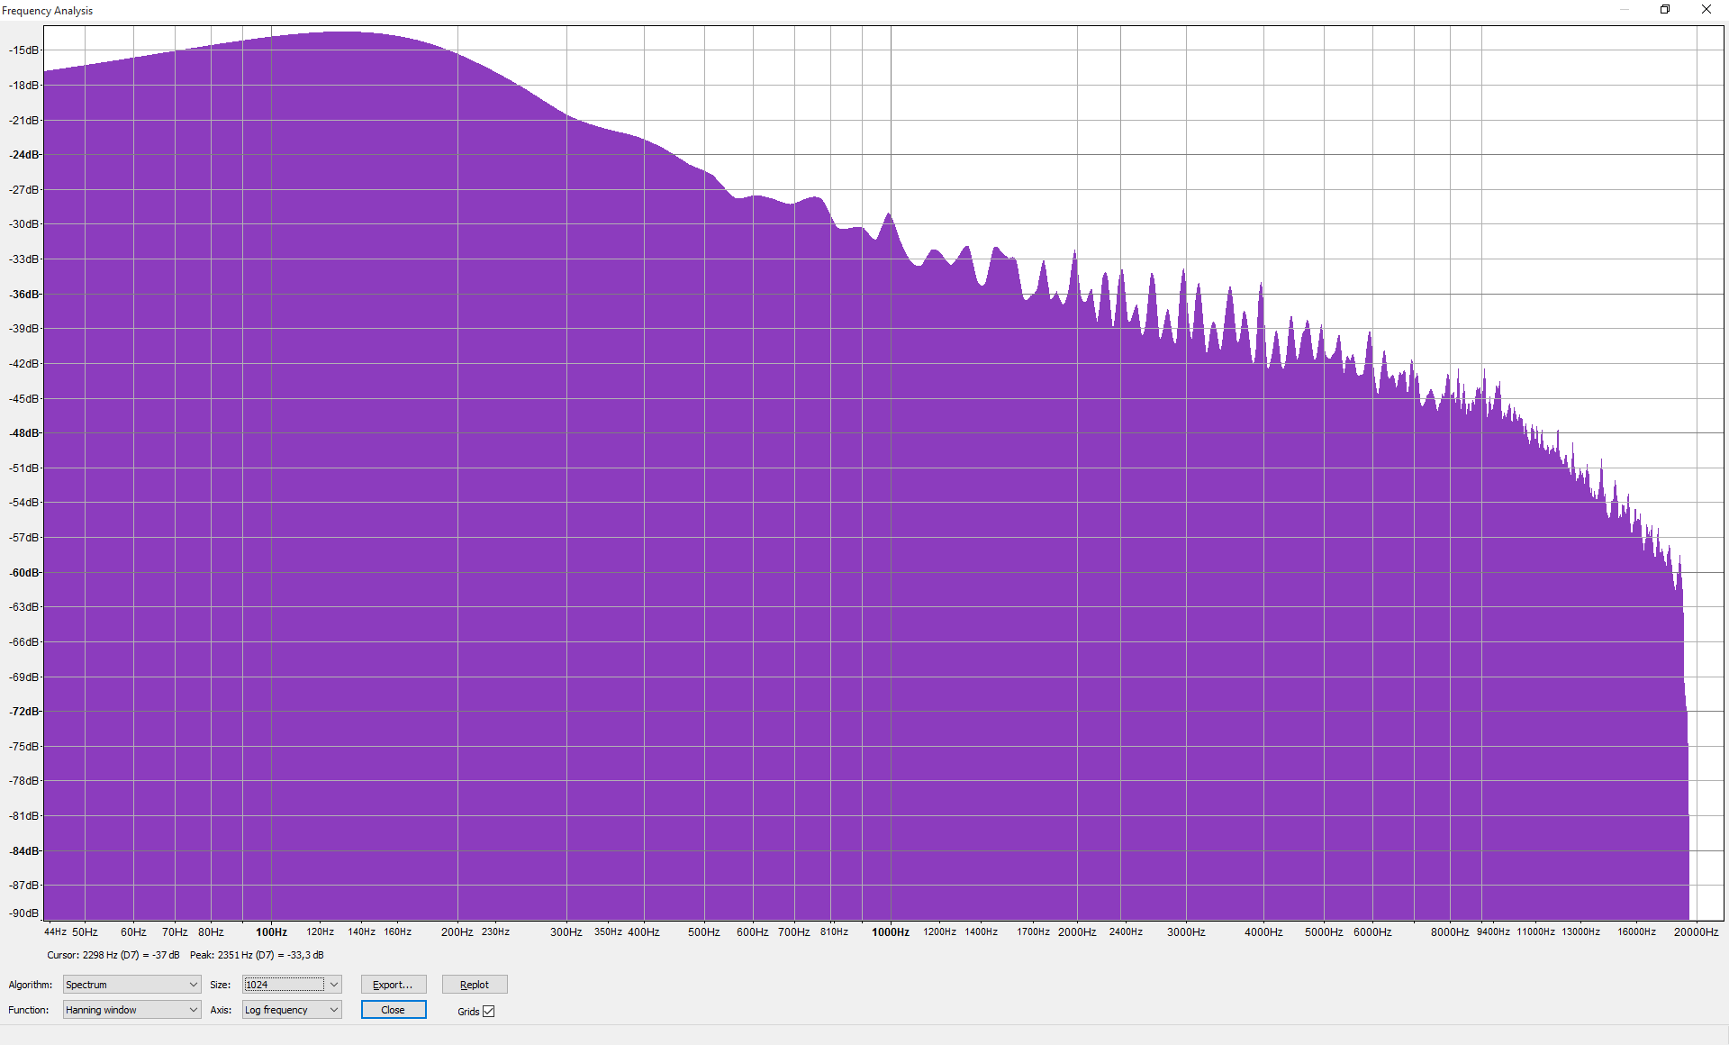Click the 44Hz label on frequency axis
The image size is (1729, 1045).
coord(55,932)
